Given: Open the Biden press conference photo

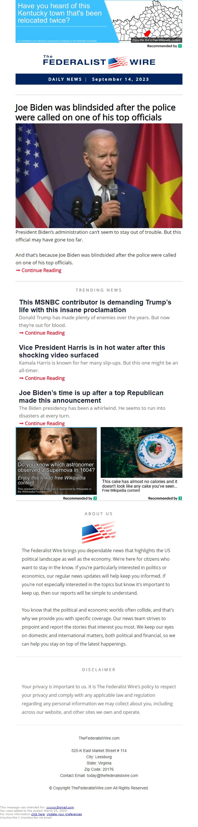Looking at the screenshot, I should click(x=99, y=175).
